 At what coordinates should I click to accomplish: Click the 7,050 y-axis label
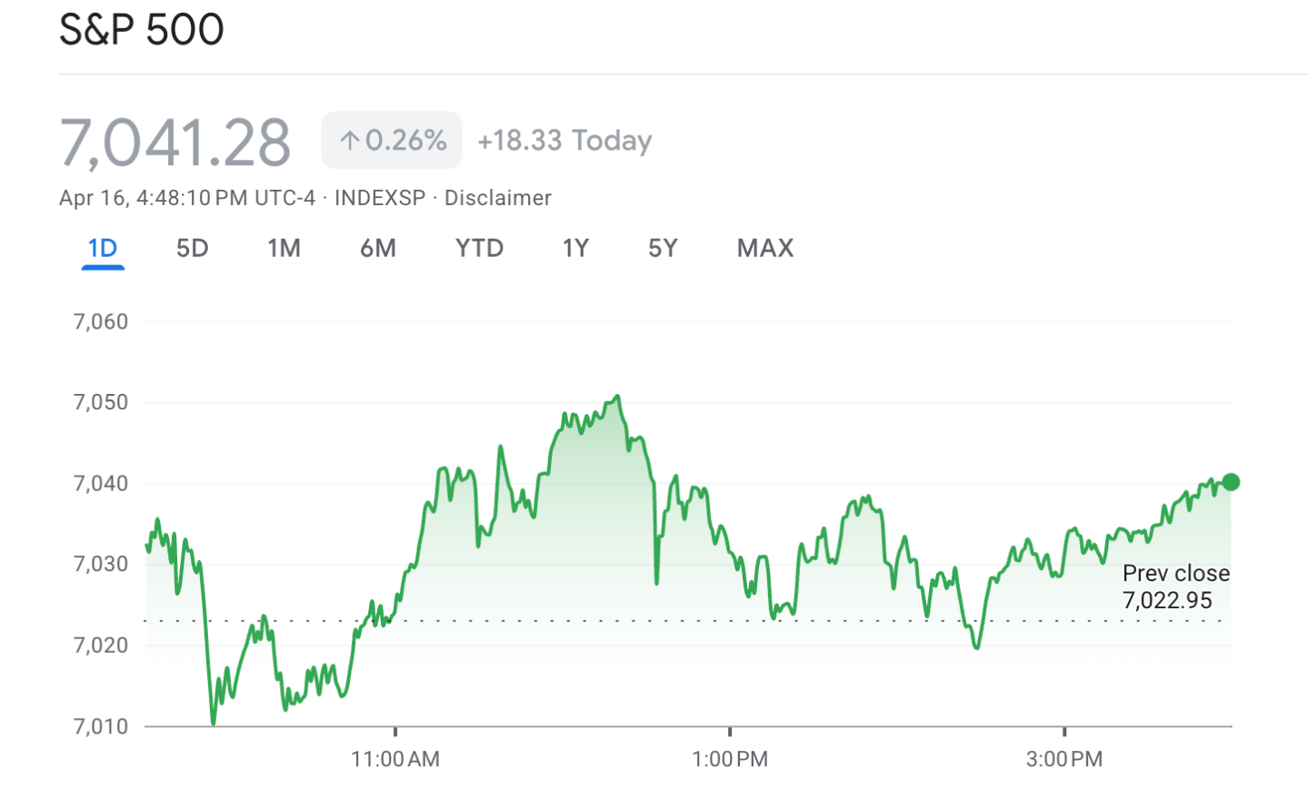pos(101,402)
